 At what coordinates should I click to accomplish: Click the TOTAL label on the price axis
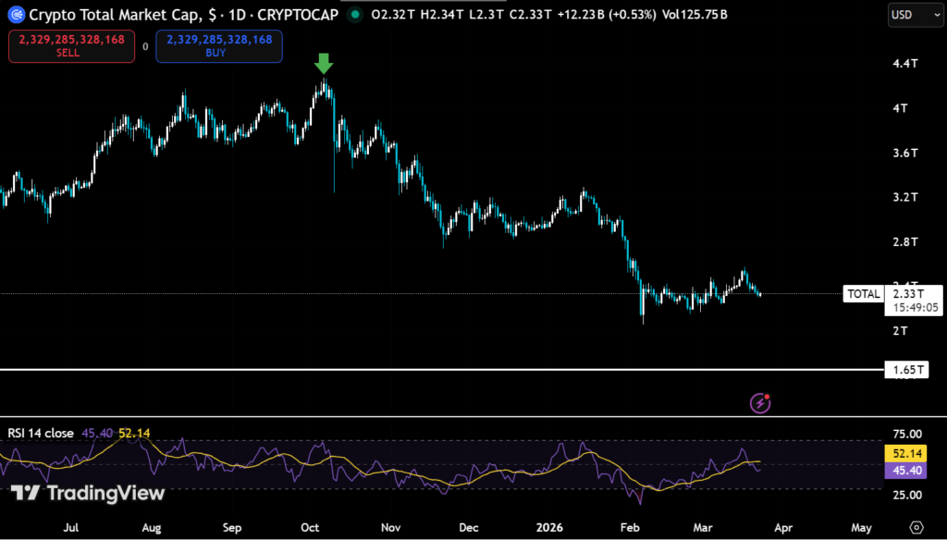pyautogui.click(x=864, y=293)
